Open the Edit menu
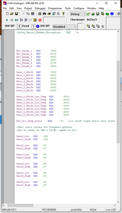Image resolution: width=122 pixels, height=213 pixels. 11,8
